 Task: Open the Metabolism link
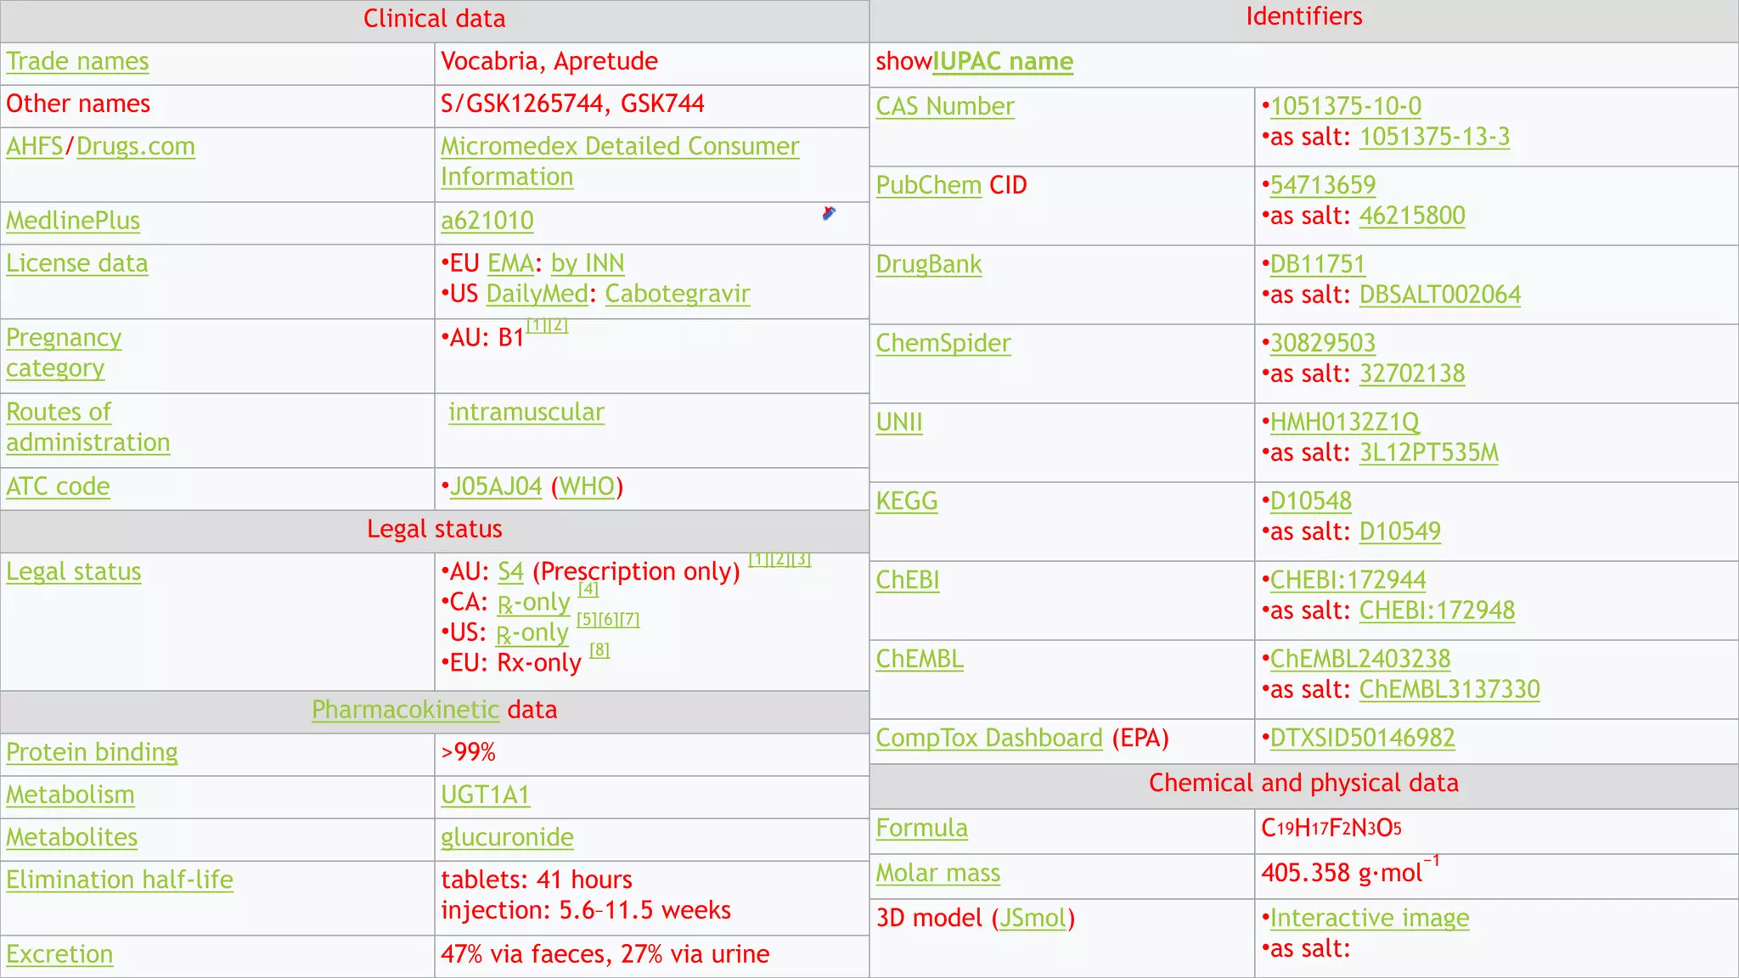tap(70, 795)
